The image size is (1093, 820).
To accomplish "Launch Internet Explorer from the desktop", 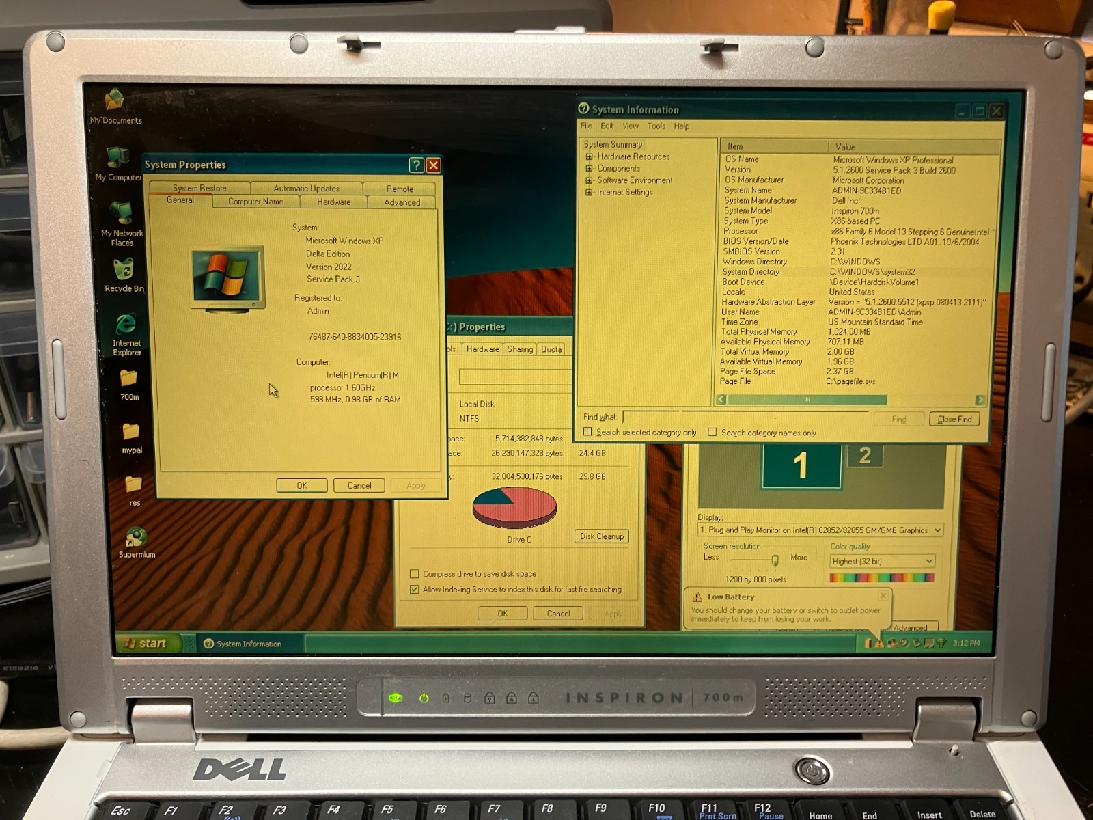I will click(126, 334).
